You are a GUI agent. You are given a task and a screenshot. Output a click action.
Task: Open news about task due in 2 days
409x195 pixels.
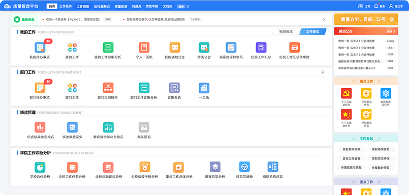[x=155, y=19]
